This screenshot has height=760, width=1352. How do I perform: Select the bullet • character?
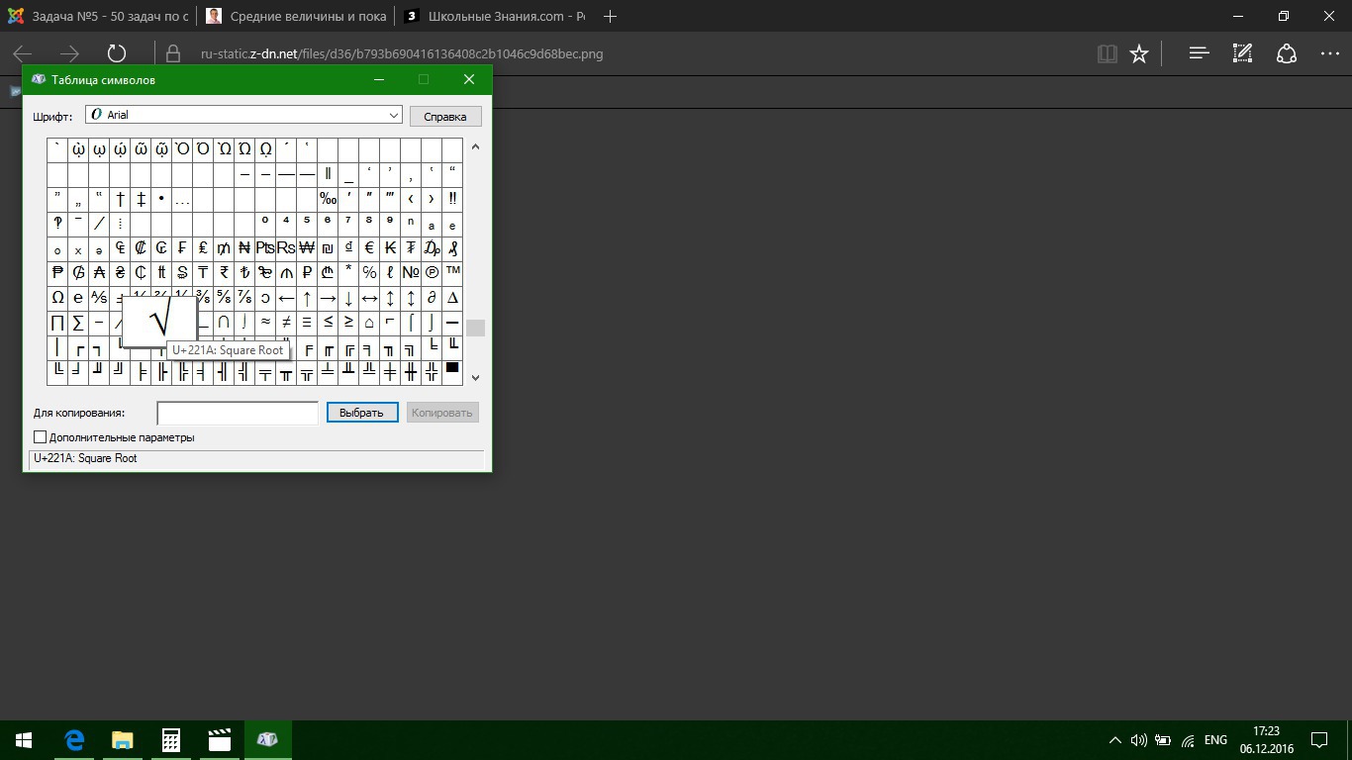click(161, 199)
